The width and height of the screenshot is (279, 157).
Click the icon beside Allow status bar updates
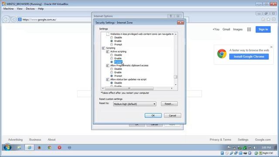(108, 79)
